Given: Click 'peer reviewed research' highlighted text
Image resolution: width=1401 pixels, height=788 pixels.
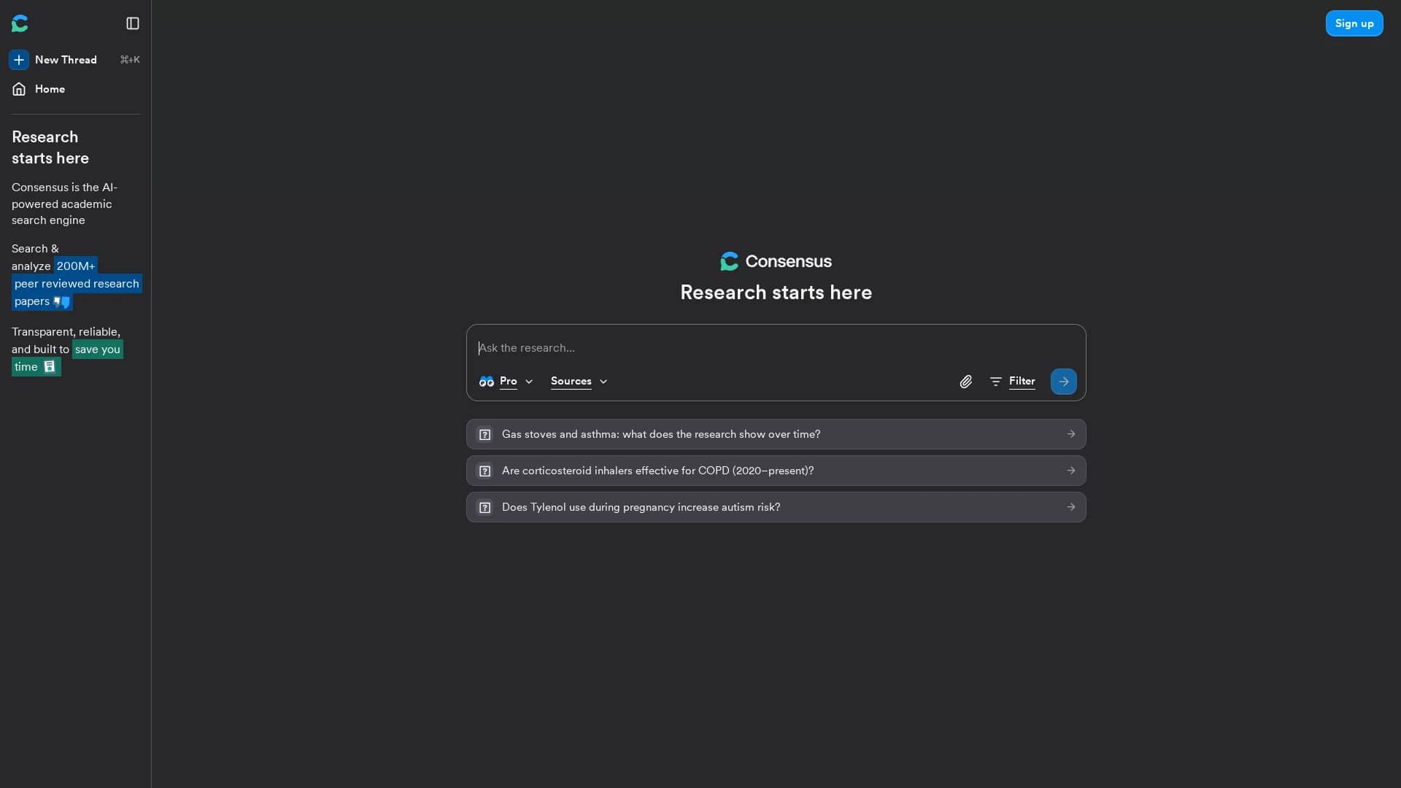Looking at the screenshot, I should pos(77,284).
